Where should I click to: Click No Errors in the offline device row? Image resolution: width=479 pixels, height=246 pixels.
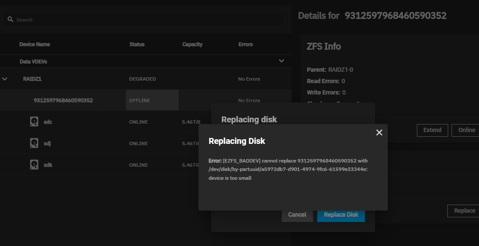pyautogui.click(x=249, y=100)
